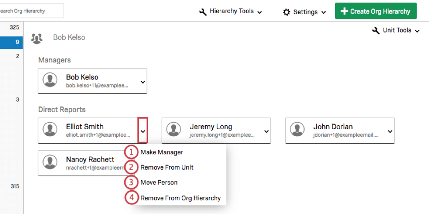Image resolution: width=429 pixels, height=214 pixels.
Task: Open the Hierarchy Tools dropdown
Action: [231, 11]
